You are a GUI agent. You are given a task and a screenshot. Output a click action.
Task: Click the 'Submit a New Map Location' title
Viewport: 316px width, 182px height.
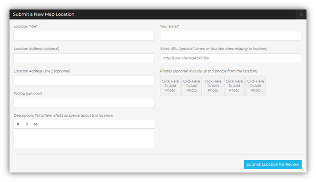click(x=44, y=14)
